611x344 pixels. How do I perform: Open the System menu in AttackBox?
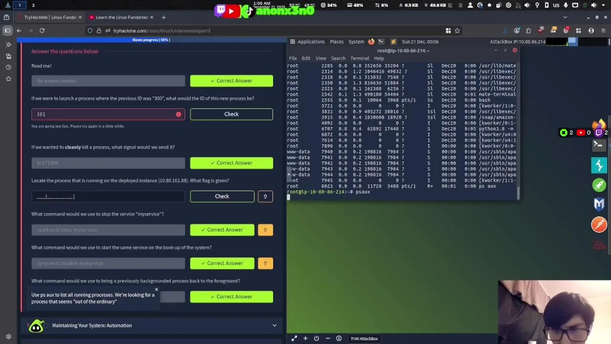point(356,42)
